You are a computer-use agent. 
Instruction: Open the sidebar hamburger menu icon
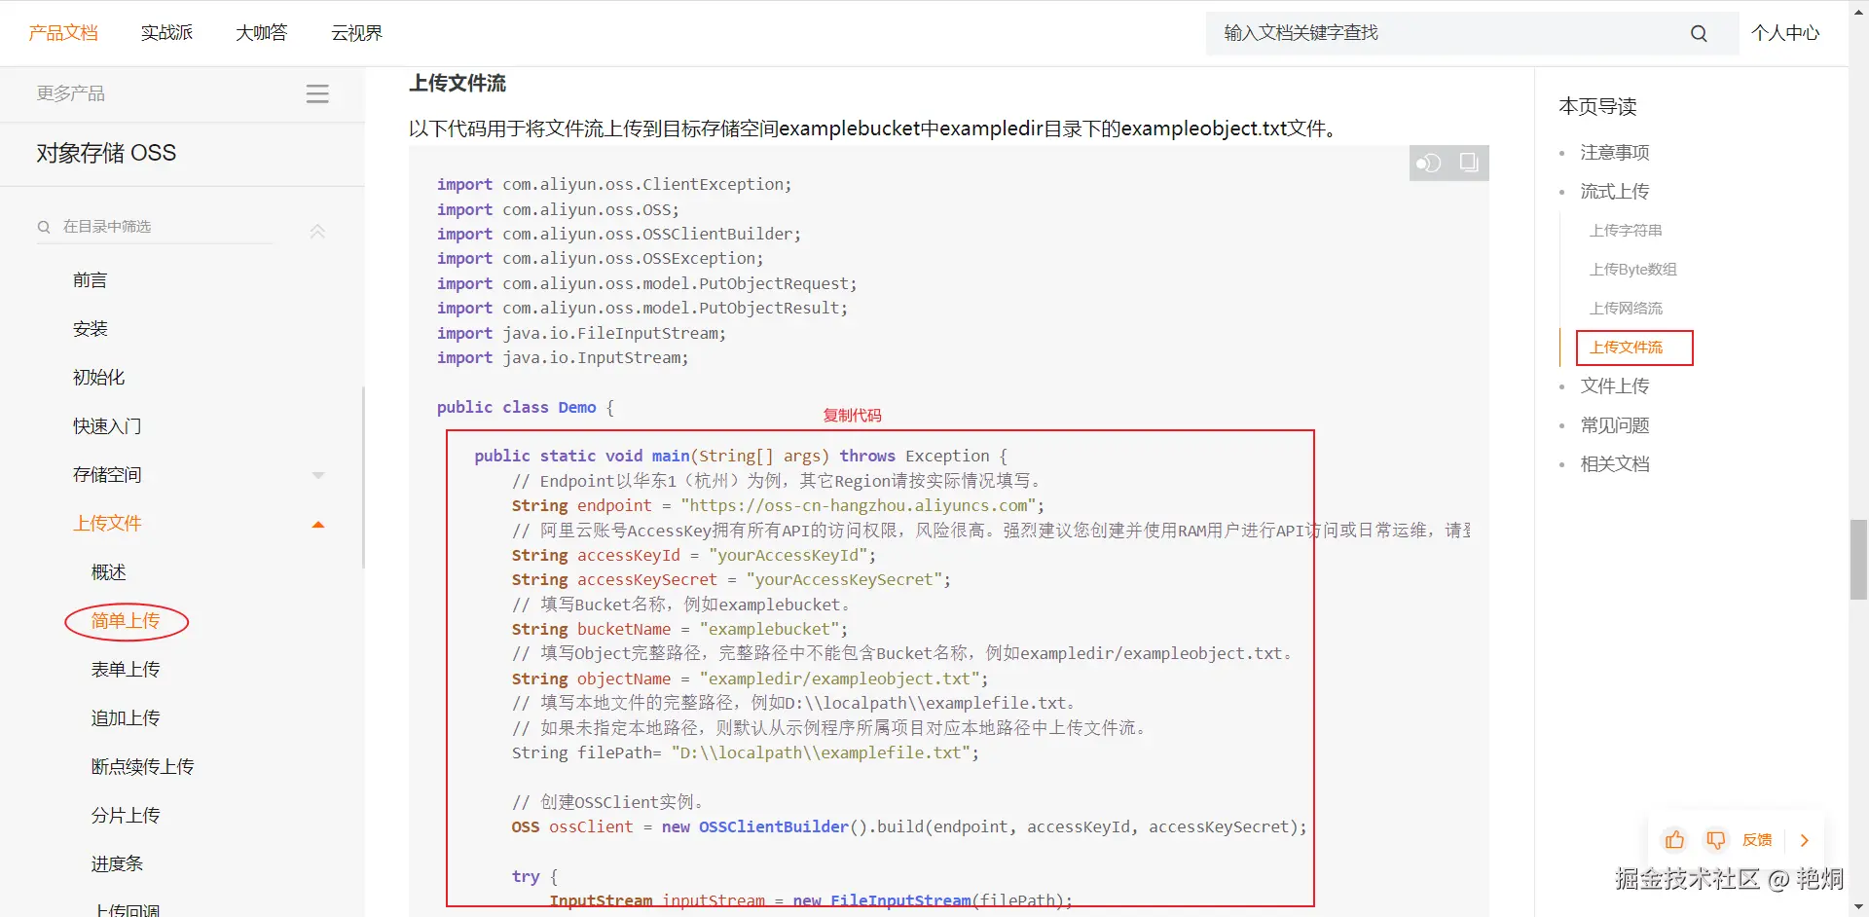[x=317, y=93]
